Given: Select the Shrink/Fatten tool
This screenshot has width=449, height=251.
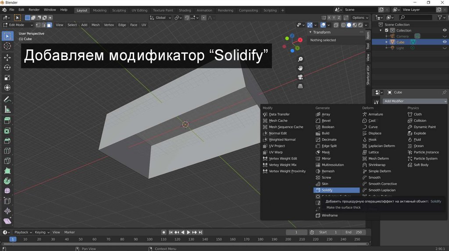Looking at the screenshot, I should pos(7,211).
